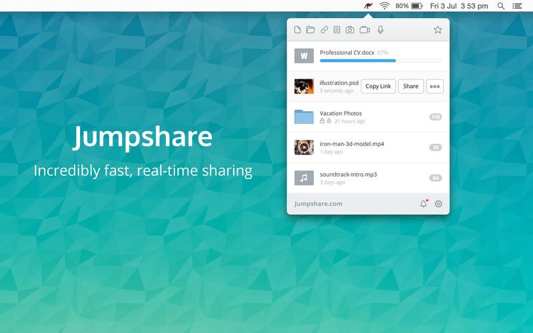
Task: Click the record video icon
Action: pyautogui.click(x=364, y=29)
